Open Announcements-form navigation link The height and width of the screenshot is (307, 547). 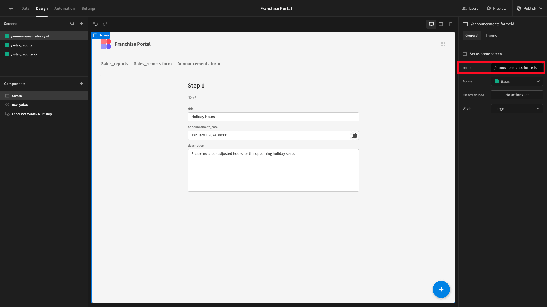199,64
